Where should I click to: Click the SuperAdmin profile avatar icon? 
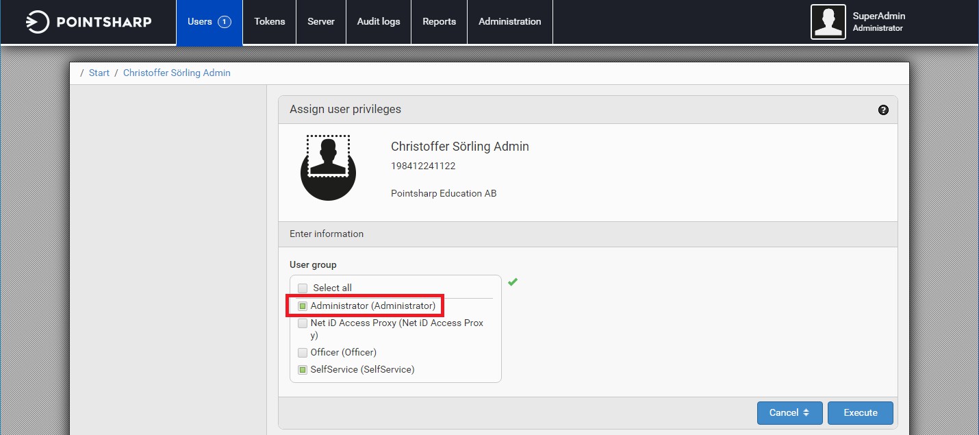828,22
